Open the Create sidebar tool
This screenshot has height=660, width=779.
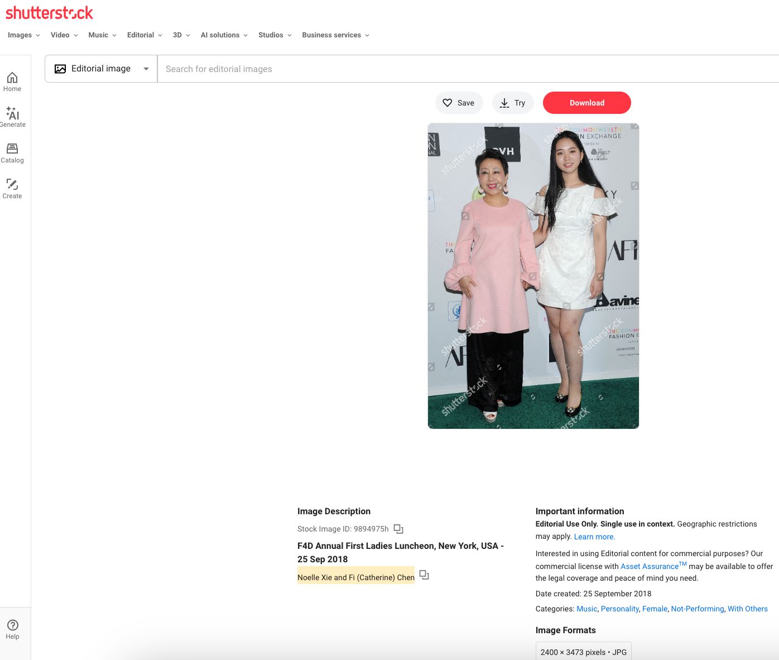tap(12, 188)
